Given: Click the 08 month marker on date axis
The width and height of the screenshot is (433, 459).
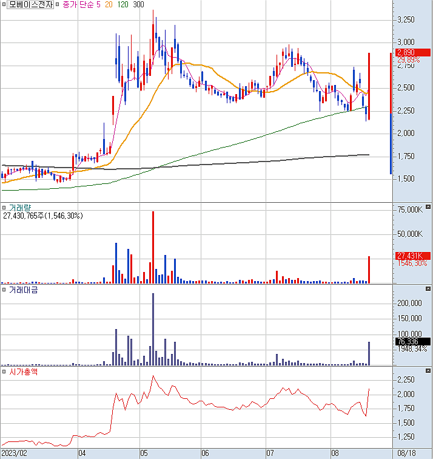Looking at the screenshot, I should click(335, 454).
